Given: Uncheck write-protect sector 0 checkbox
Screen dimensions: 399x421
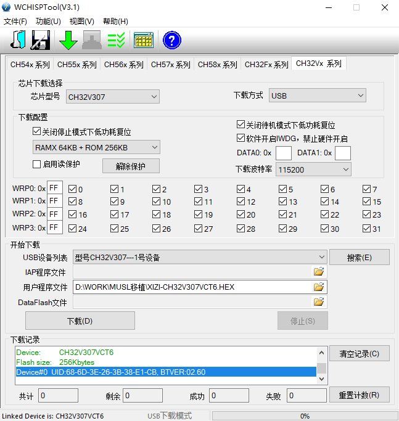Looking at the screenshot, I should pyautogui.click(x=72, y=189).
